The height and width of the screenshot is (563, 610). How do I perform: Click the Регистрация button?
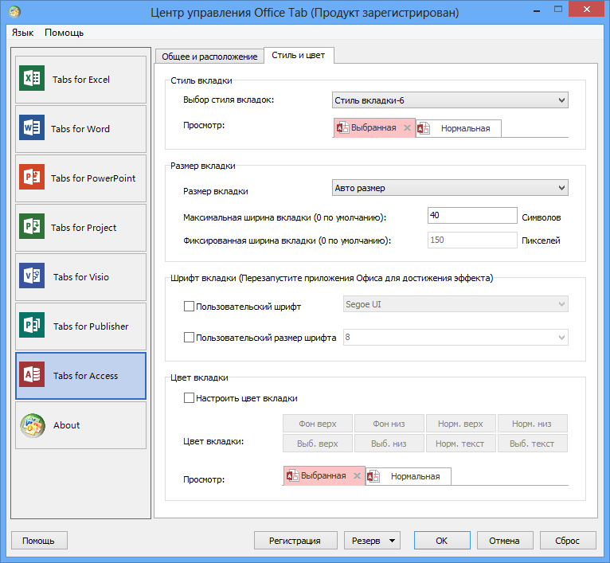coord(295,541)
